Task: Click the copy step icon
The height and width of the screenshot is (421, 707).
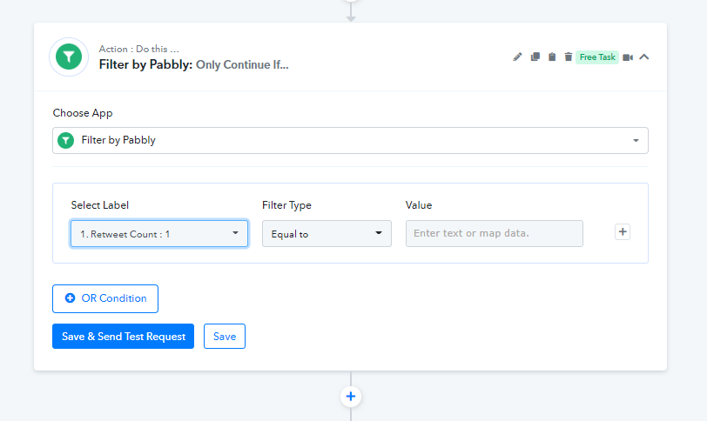Action: pyautogui.click(x=535, y=57)
